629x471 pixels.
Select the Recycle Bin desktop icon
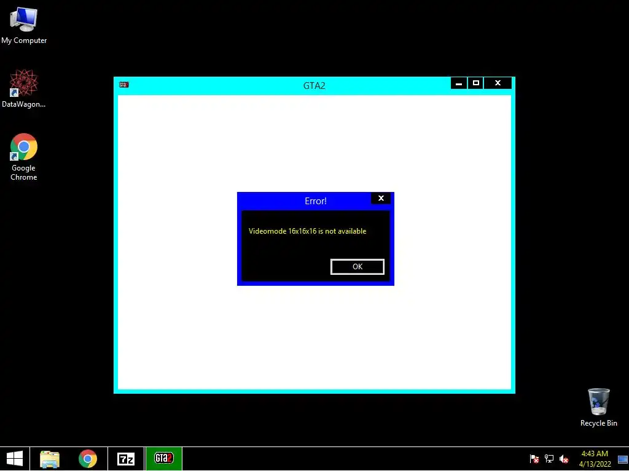tap(598, 407)
